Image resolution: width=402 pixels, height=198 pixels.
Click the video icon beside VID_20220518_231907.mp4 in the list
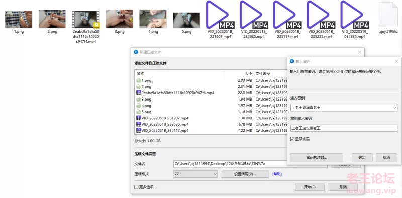(139, 118)
